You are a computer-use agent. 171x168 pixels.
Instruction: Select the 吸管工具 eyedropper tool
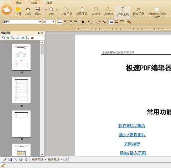pyautogui.click(x=138, y=11)
